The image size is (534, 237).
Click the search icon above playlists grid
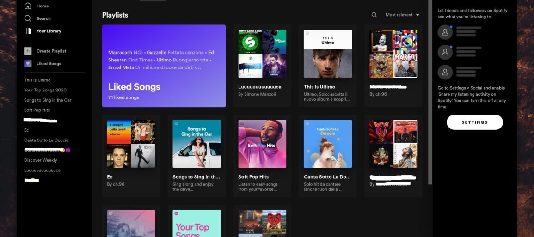(x=374, y=15)
